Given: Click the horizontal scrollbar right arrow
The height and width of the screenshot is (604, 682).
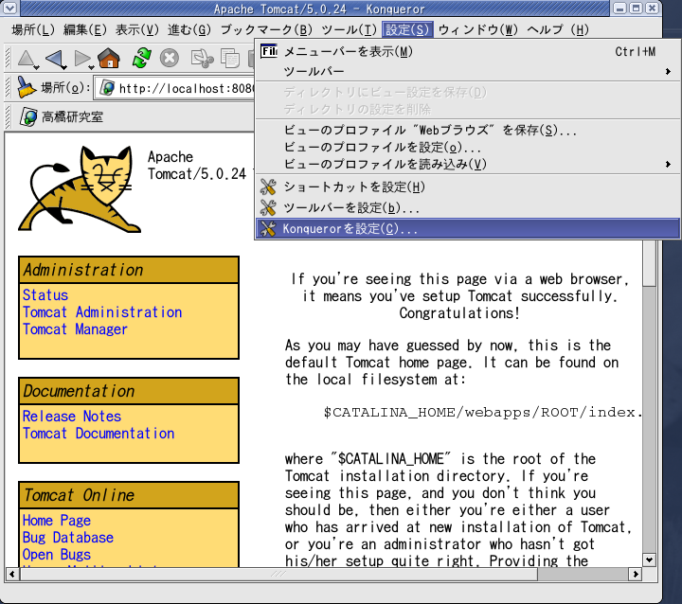Looking at the screenshot, I should click(x=636, y=574).
